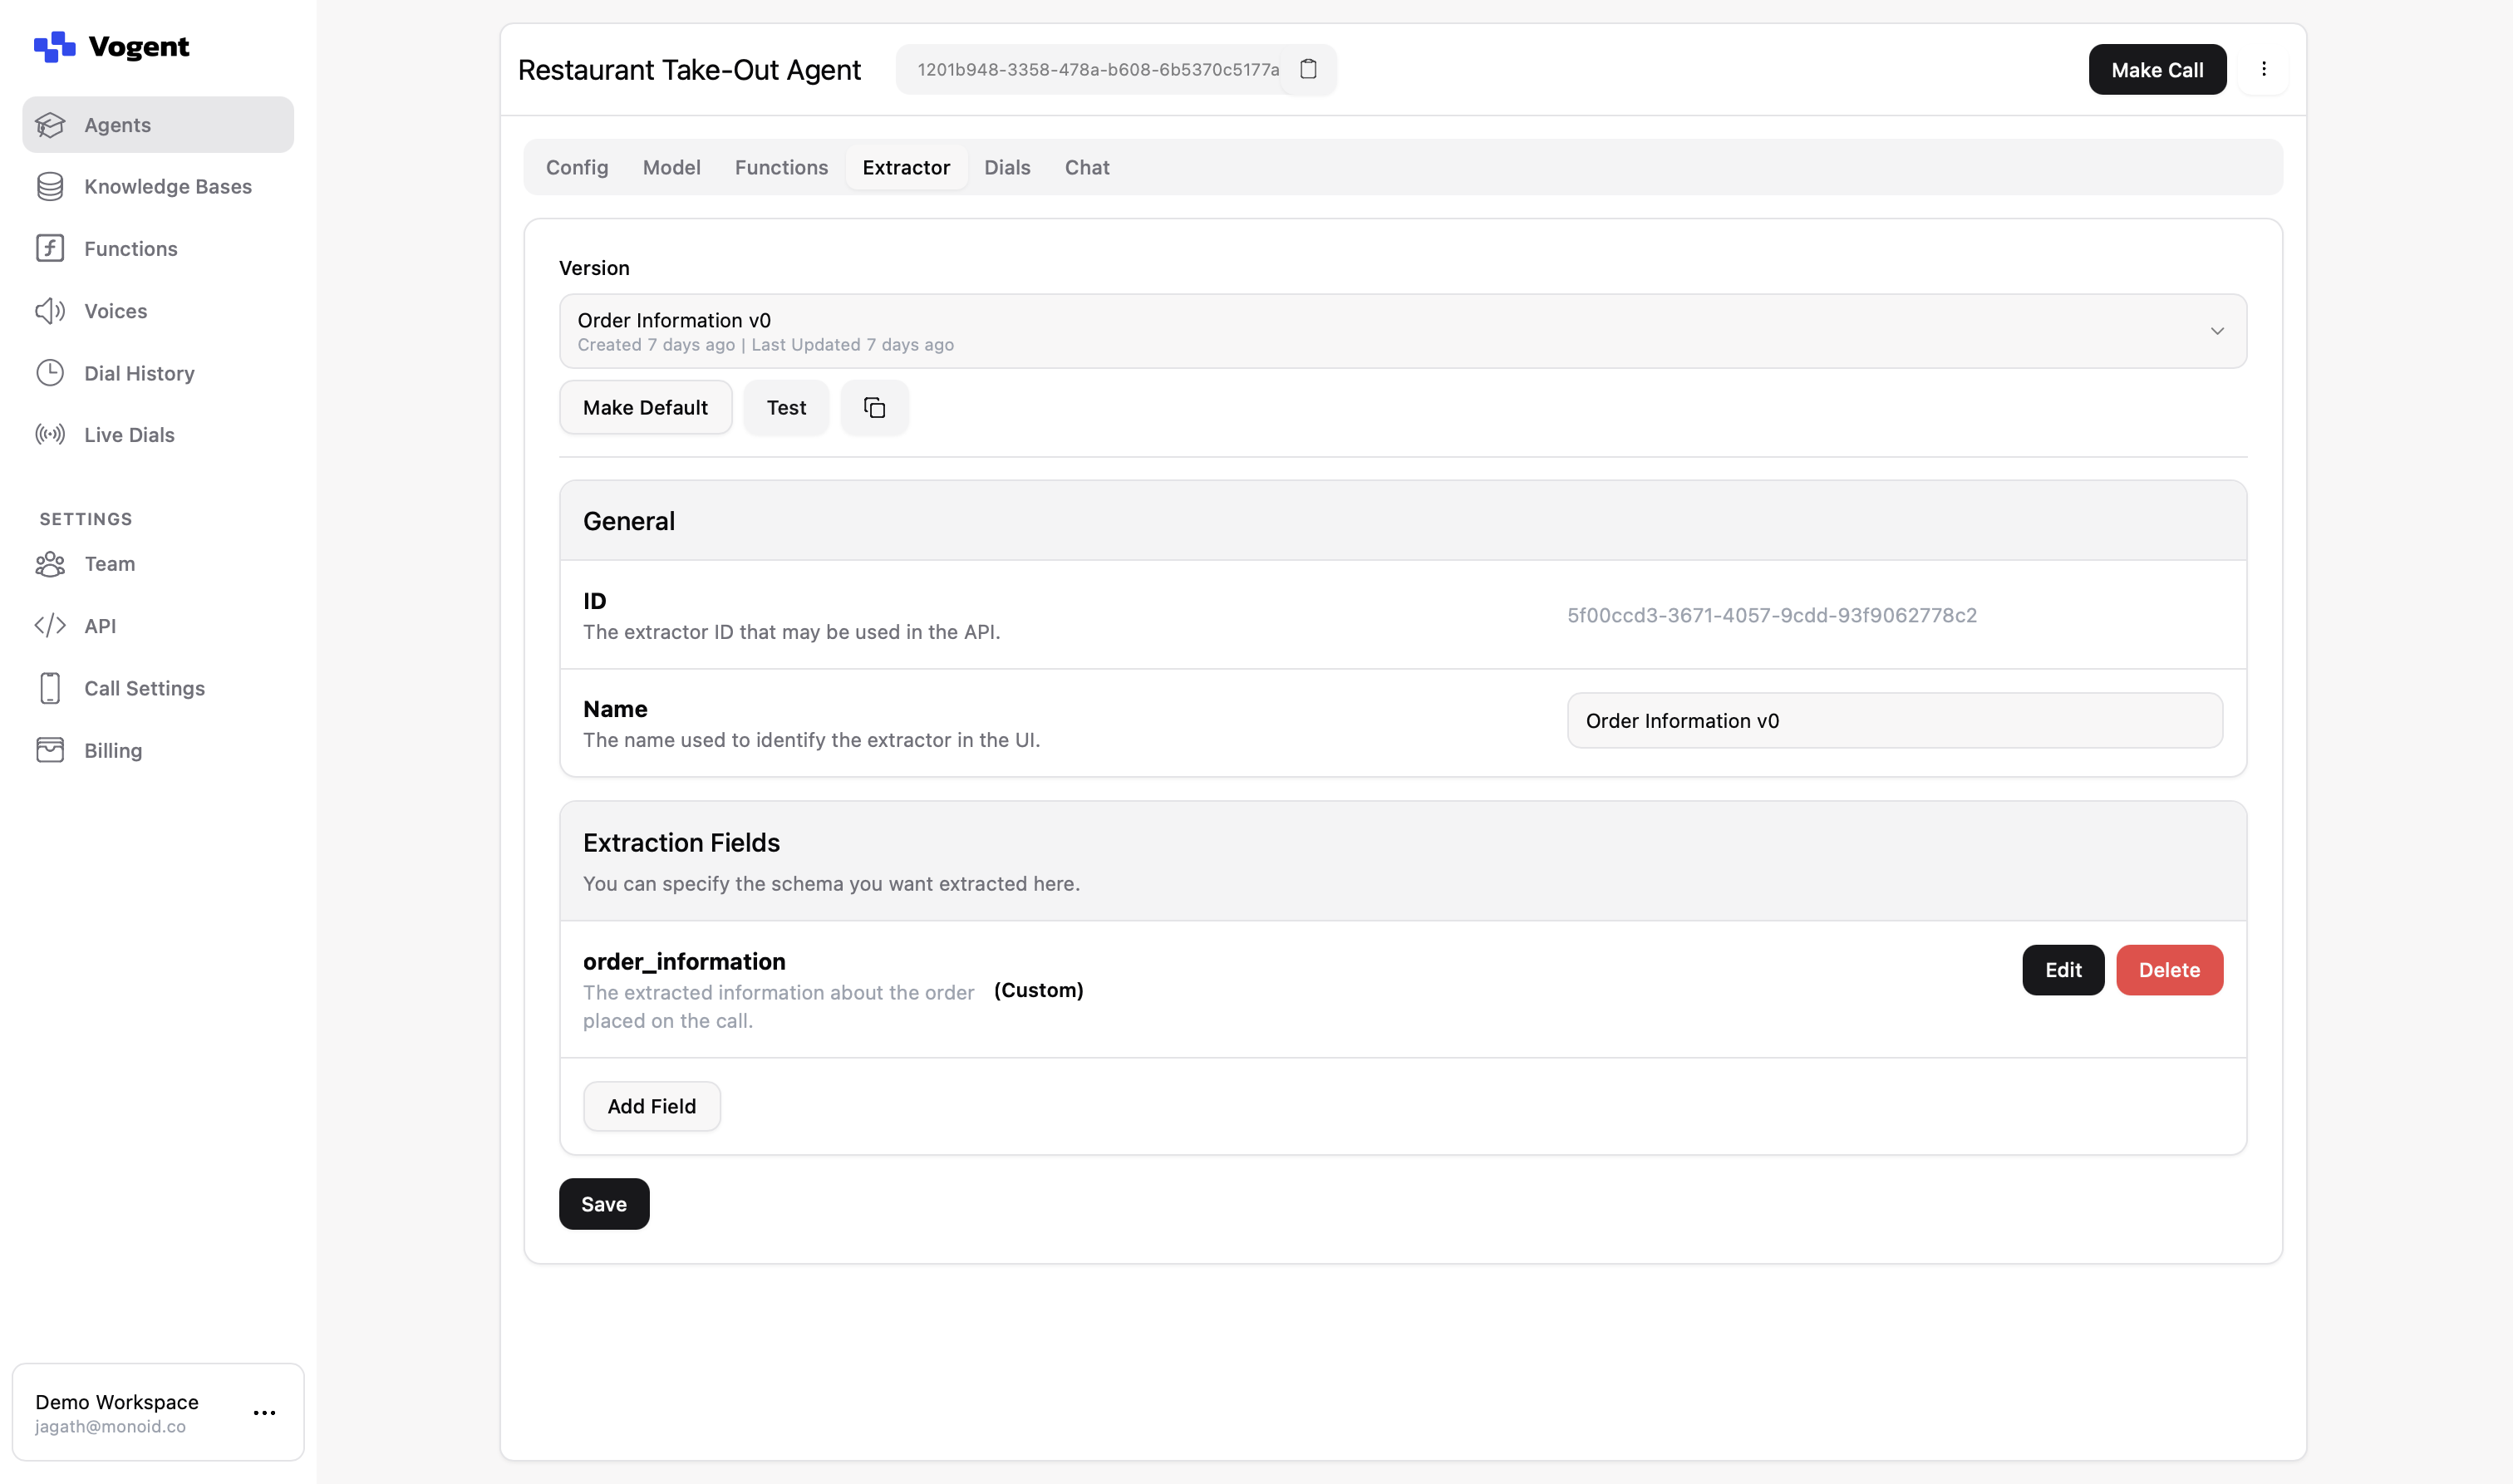The width and height of the screenshot is (2513, 1484).
Task: View Live Dials
Action: (x=129, y=434)
